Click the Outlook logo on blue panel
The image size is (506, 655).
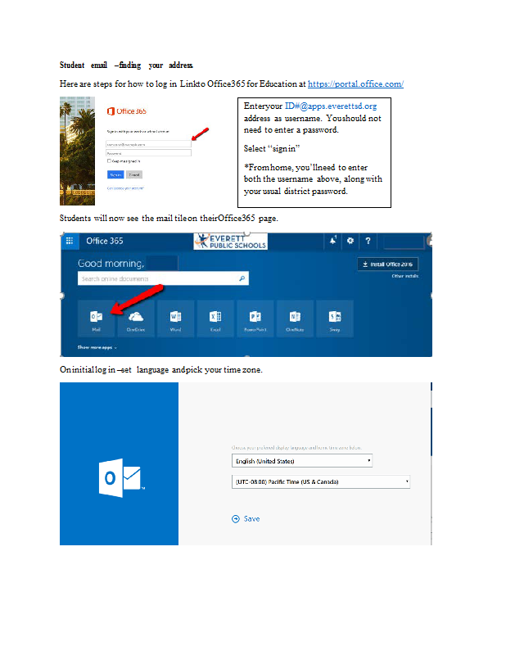(122, 478)
